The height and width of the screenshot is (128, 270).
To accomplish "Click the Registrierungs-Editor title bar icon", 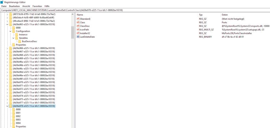I will tap(2, 2).
